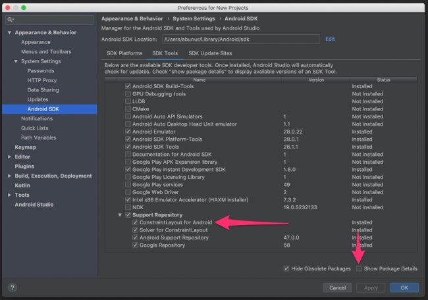The width and height of the screenshot is (428, 300).
Task: Select Quick Lists in sidebar
Action: point(35,128)
